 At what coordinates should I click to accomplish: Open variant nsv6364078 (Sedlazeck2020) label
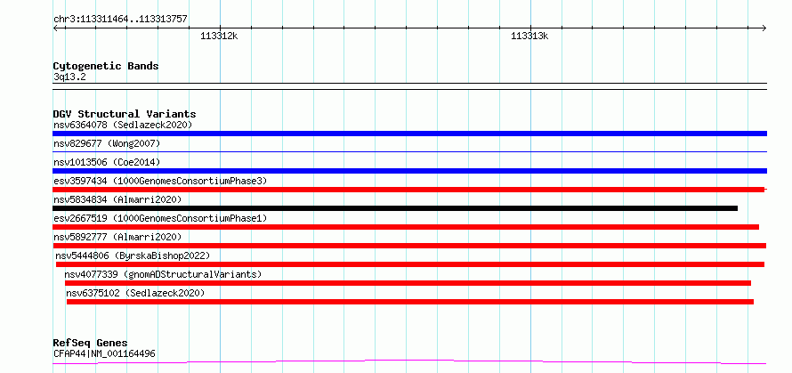(123, 125)
